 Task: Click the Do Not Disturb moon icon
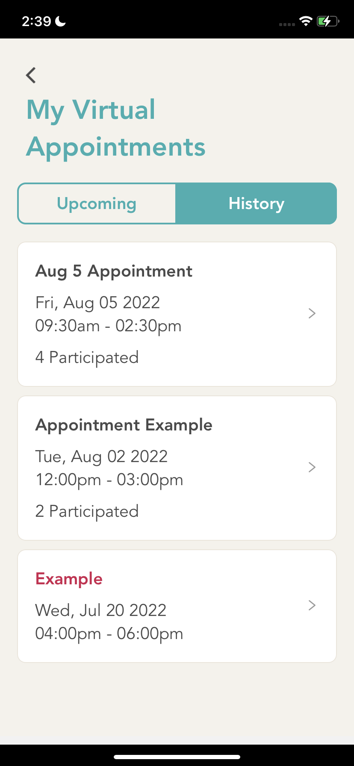click(x=61, y=21)
